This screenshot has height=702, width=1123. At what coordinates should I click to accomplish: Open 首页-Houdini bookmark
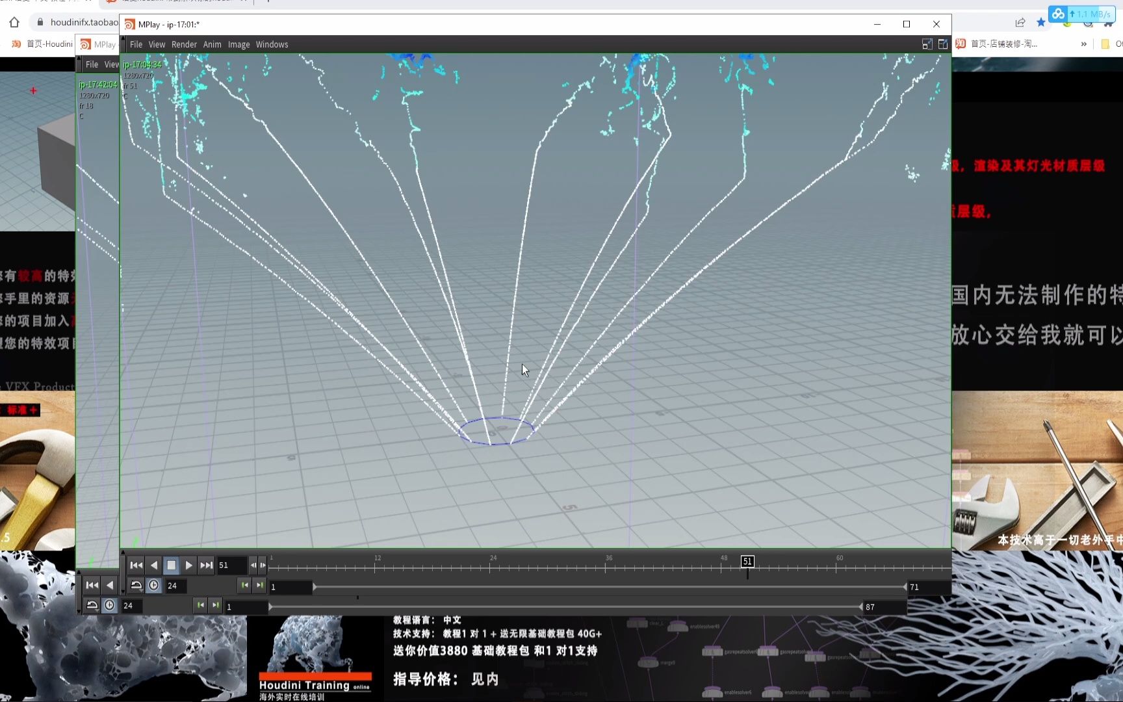pyautogui.click(x=42, y=44)
